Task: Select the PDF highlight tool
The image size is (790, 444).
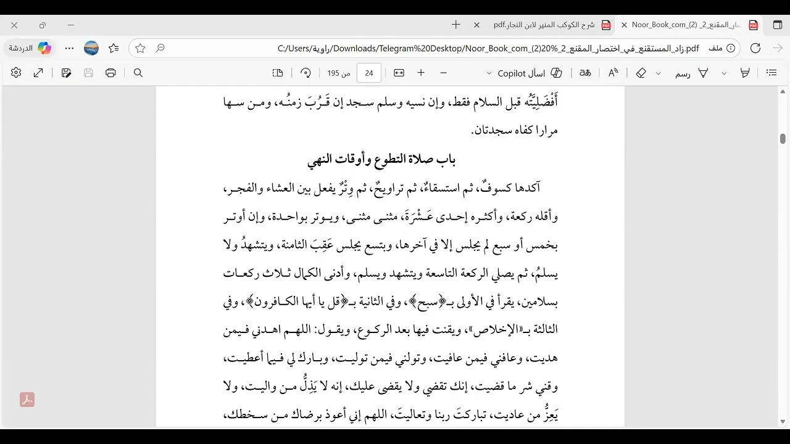Action: coord(745,73)
